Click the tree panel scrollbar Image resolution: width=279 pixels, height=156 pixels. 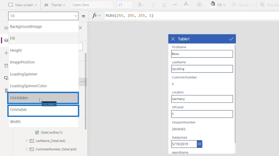click(x=85, y=91)
